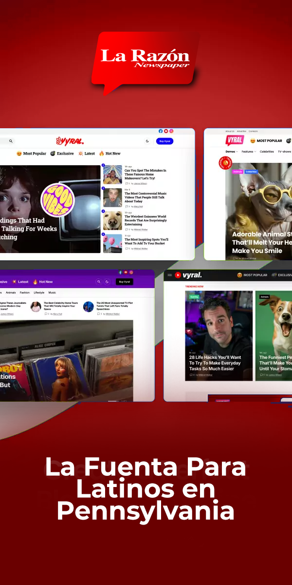Open Fashion category in purple demo

tap(25, 292)
